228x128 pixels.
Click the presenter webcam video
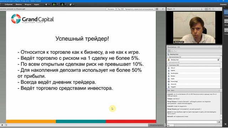[x=194, y=27]
